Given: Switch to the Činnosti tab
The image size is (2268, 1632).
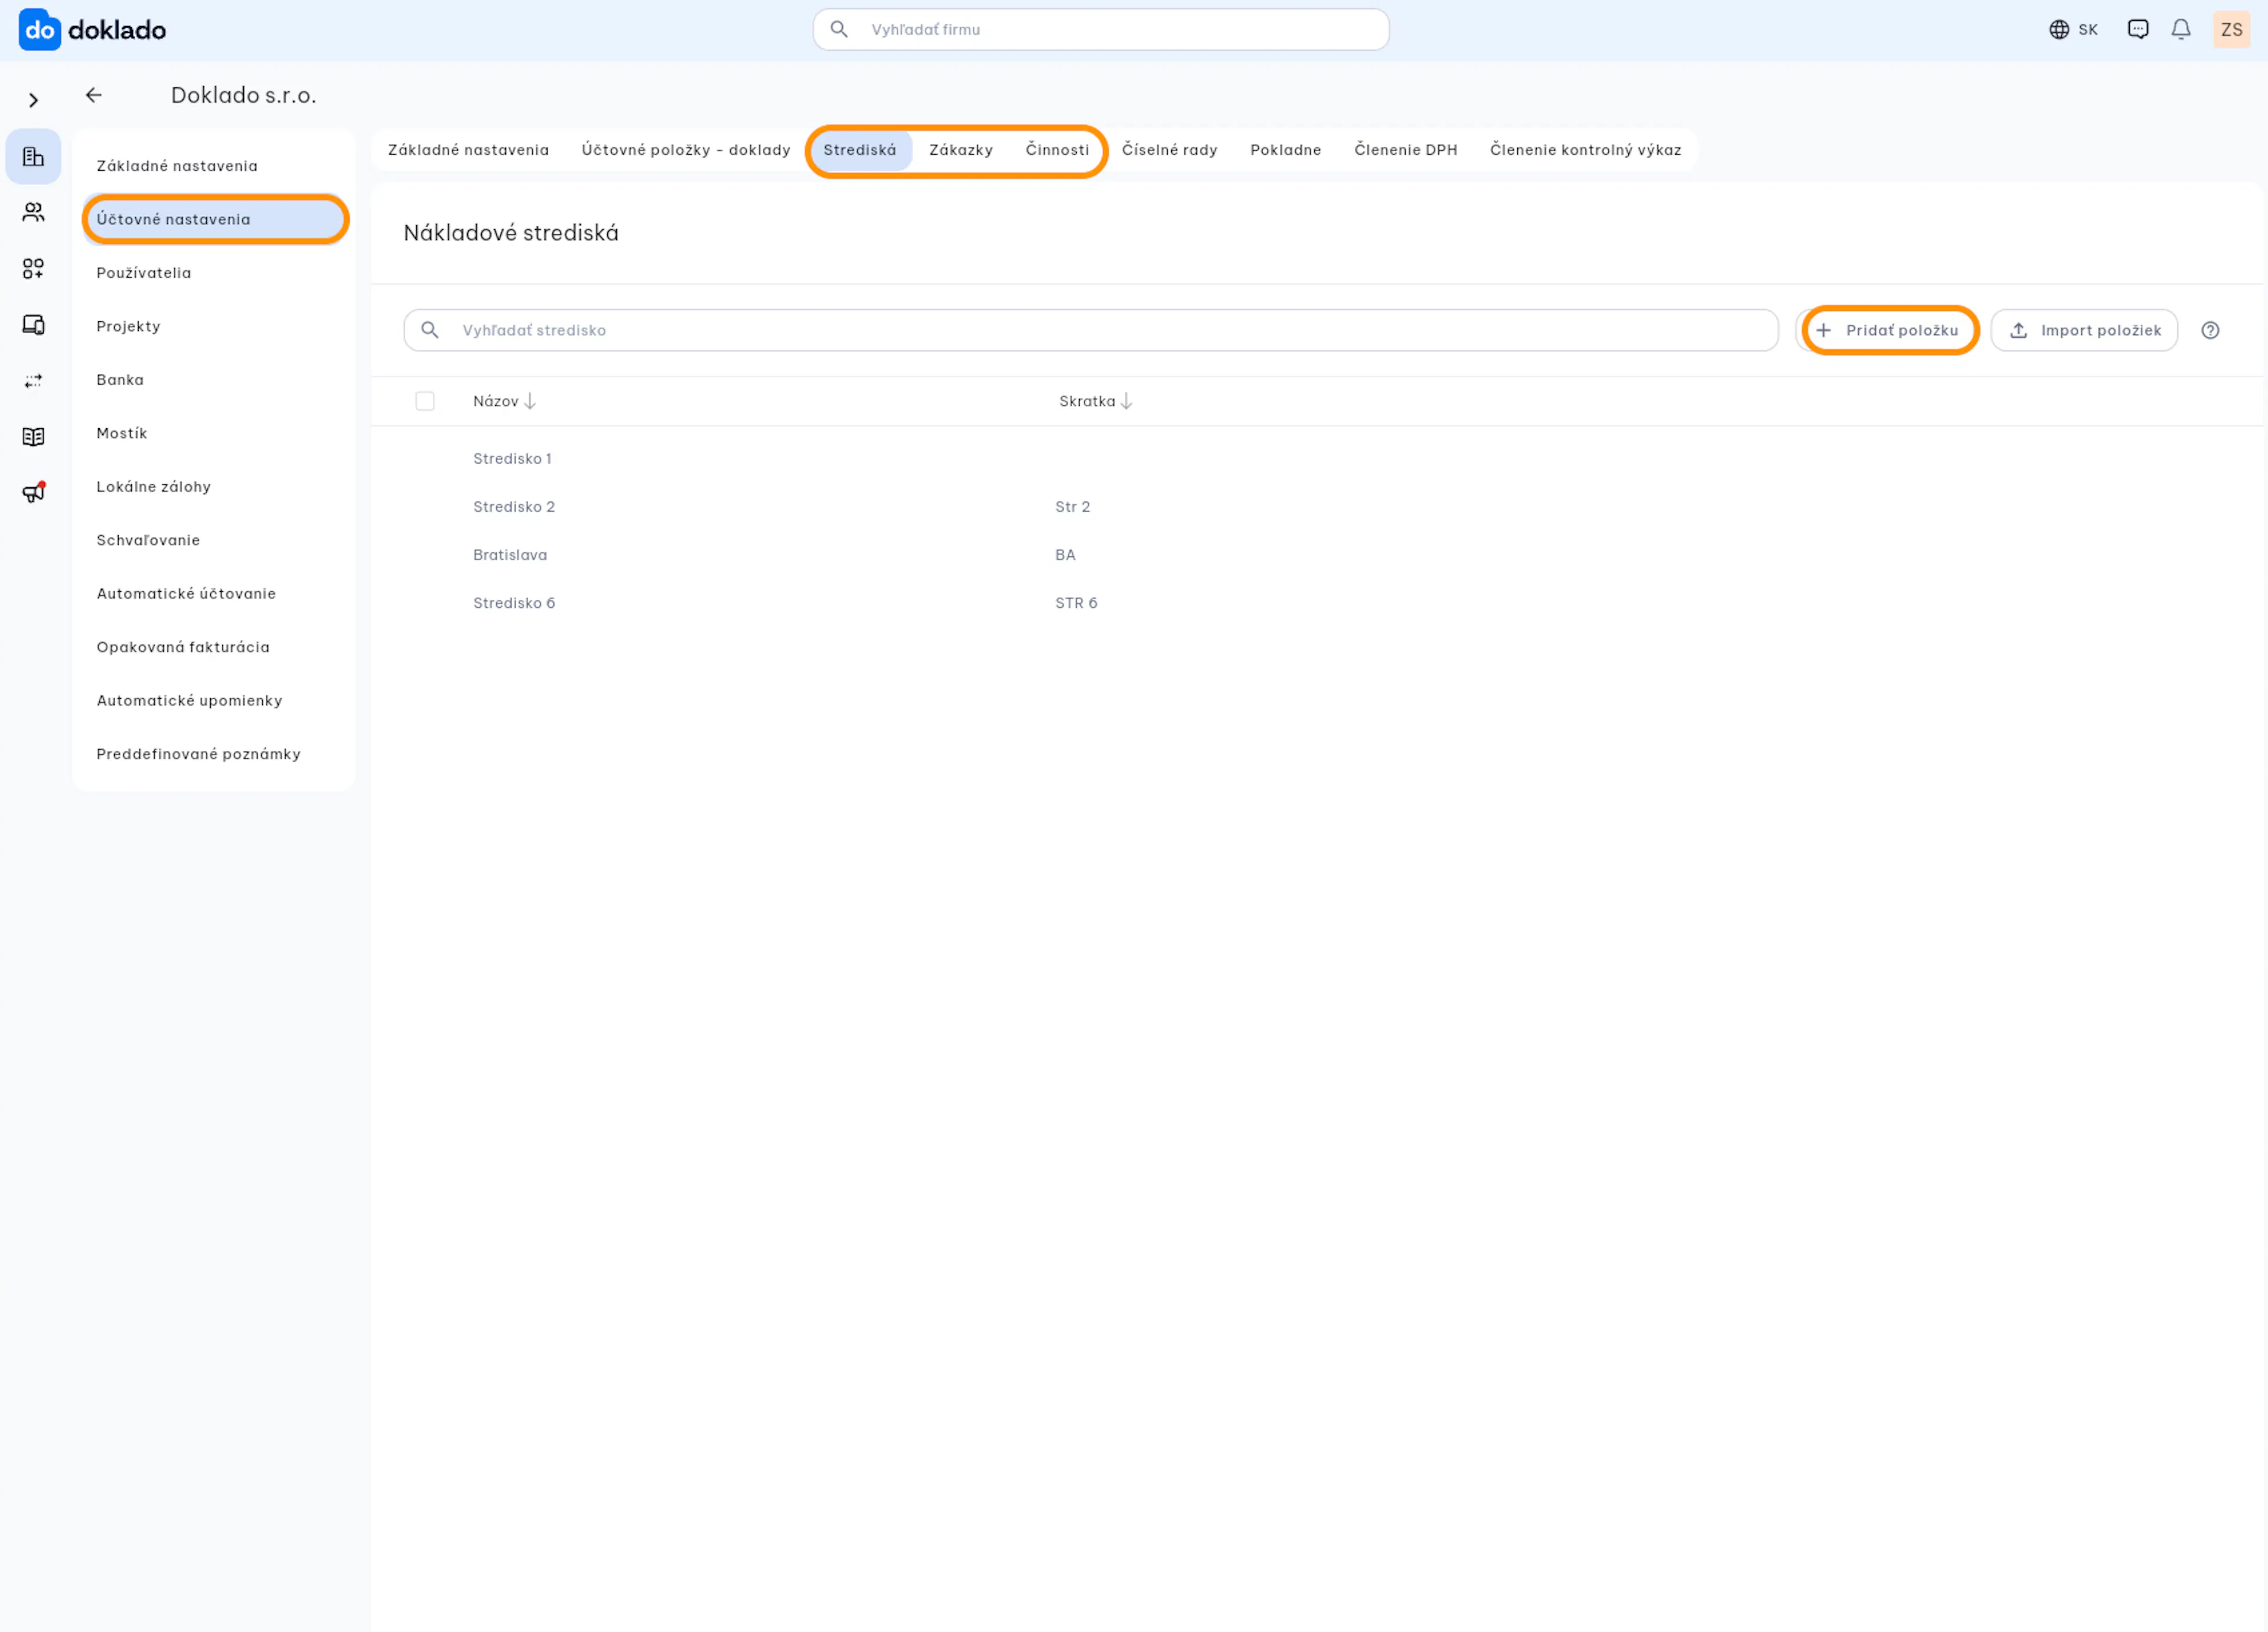Looking at the screenshot, I should pyautogui.click(x=1057, y=150).
